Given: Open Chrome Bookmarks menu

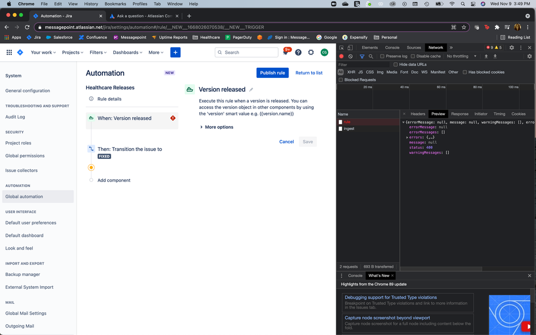Looking at the screenshot, I should coord(115,4).
